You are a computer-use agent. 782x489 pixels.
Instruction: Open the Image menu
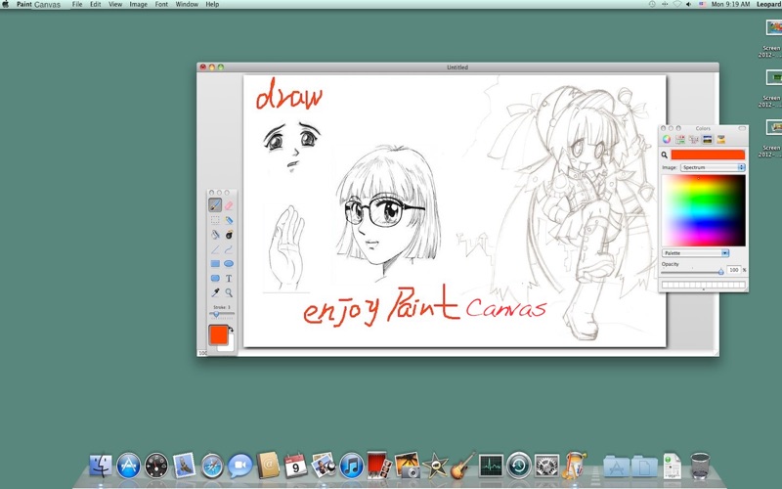[x=138, y=5]
